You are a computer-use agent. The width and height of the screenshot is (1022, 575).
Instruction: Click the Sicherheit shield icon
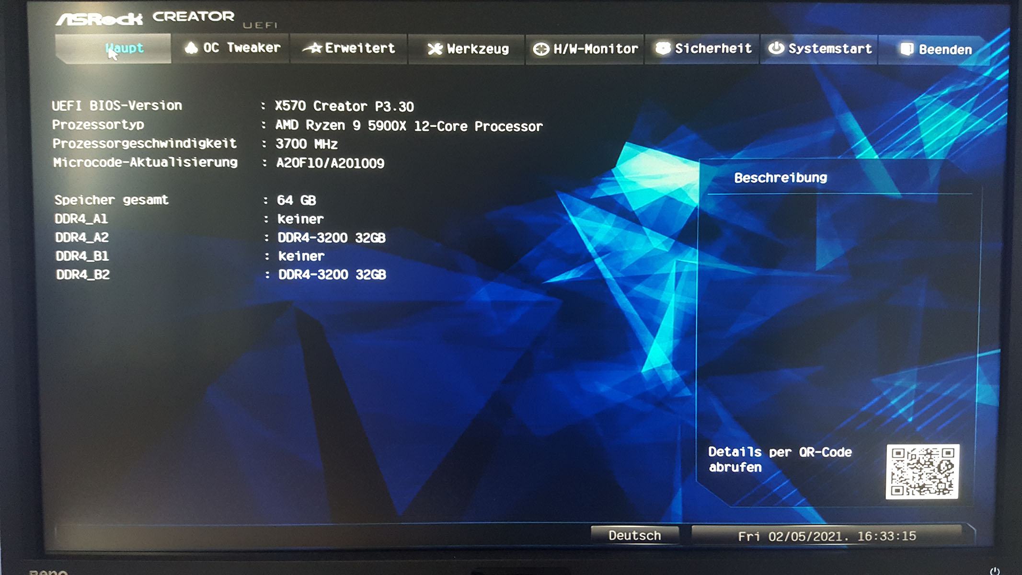(x=663, y=48)
